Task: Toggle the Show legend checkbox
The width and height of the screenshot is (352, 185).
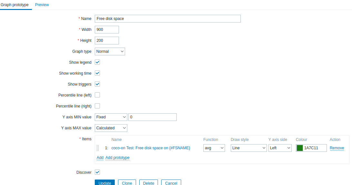Action: (x=97, y=62)
